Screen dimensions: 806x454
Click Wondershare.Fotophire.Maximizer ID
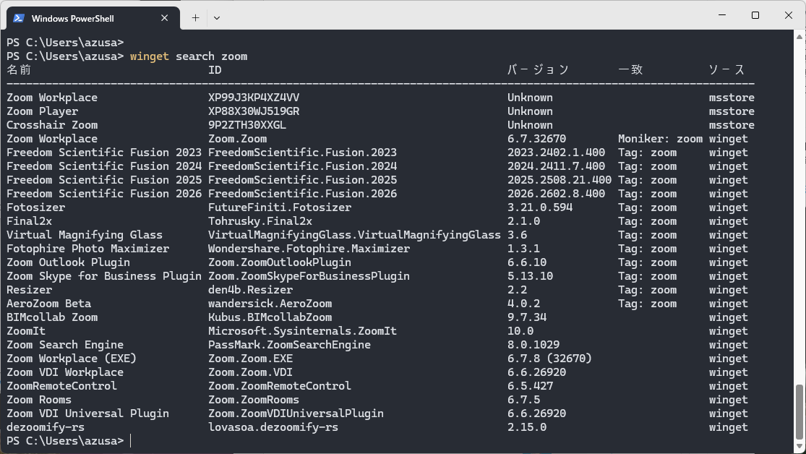pyautogui.click(x=309, y=249)
